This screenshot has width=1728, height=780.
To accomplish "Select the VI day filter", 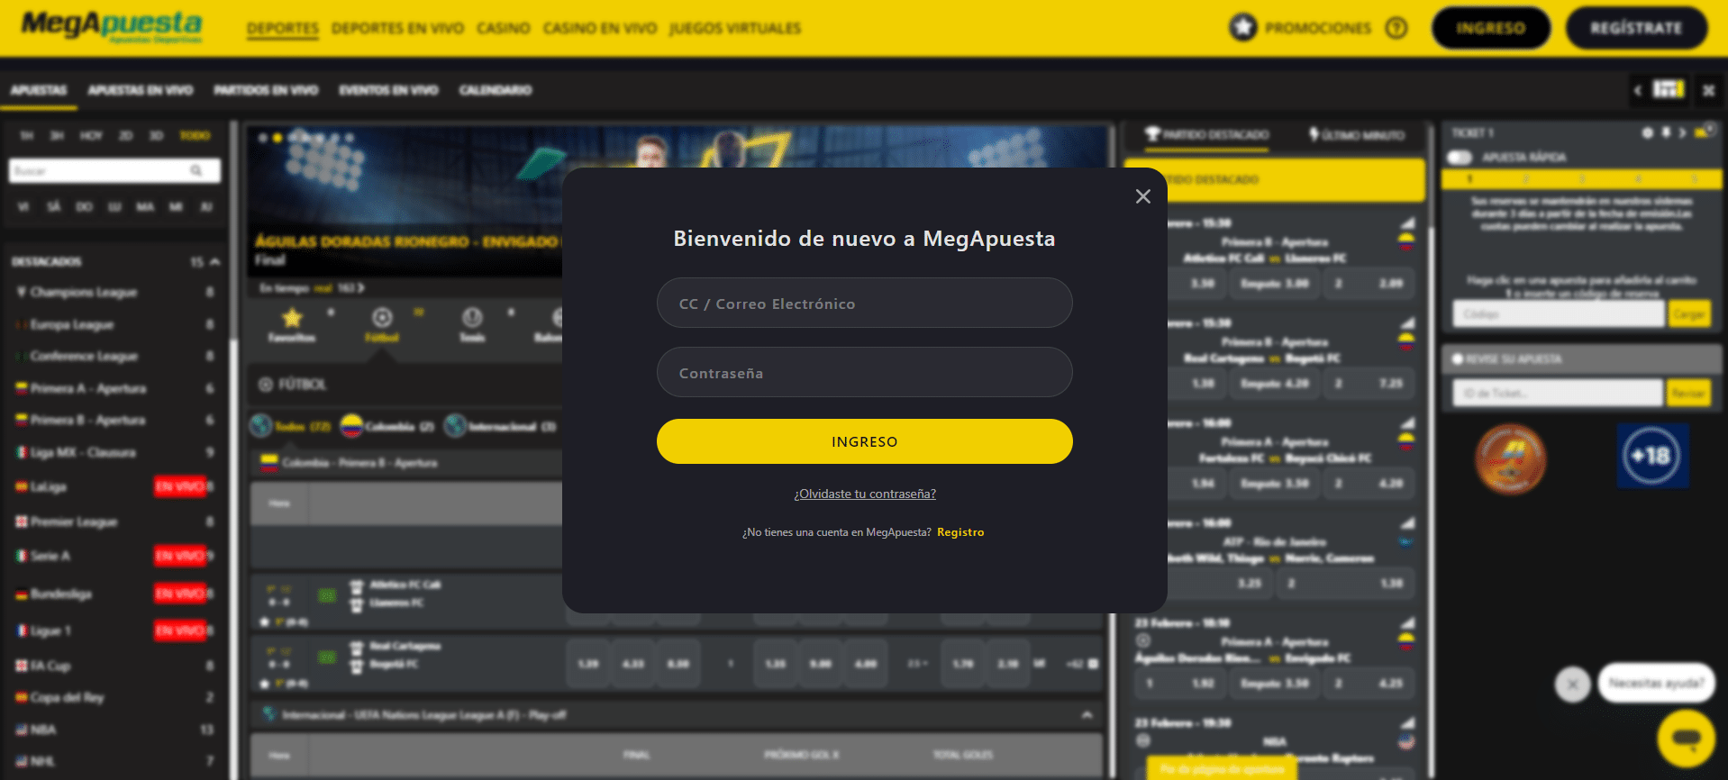I will click(23, 206).
